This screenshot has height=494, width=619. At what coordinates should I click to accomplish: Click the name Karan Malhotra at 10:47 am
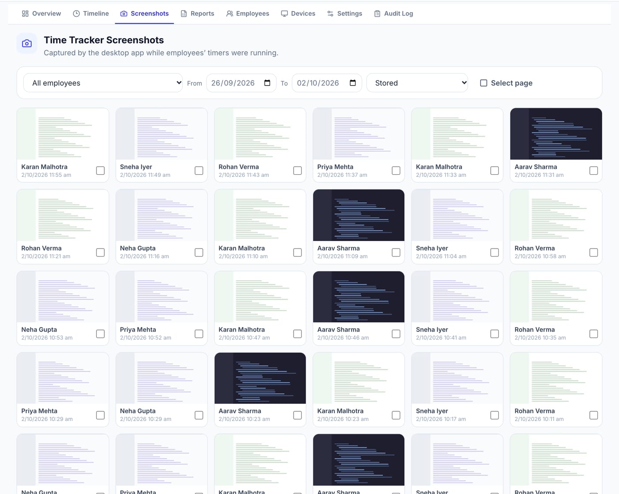(241, 329)
